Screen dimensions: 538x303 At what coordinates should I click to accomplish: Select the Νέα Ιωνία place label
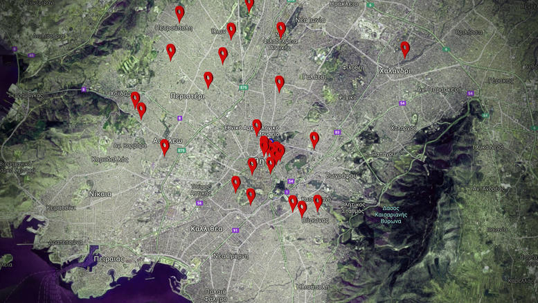[x=311, y=20]
